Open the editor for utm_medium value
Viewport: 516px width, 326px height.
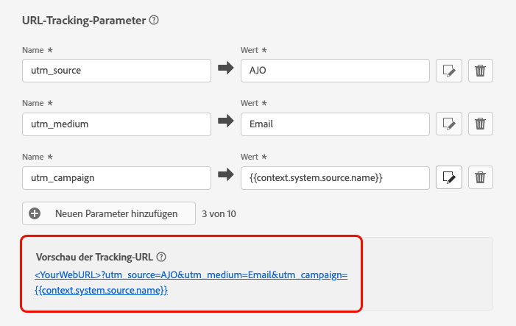(x=449, y=124)
